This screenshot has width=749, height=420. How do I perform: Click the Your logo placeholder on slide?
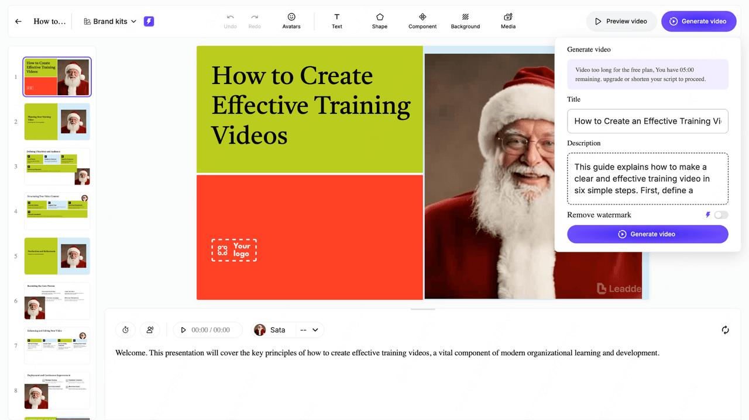point(234,250)
